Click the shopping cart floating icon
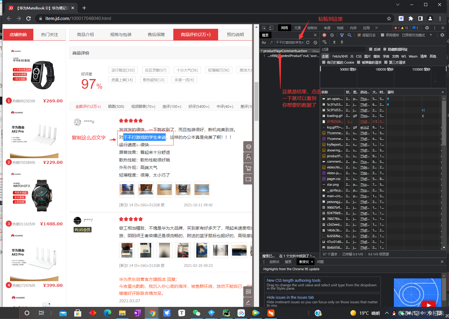This screenshot has height=319, width=449. [248, 168]
